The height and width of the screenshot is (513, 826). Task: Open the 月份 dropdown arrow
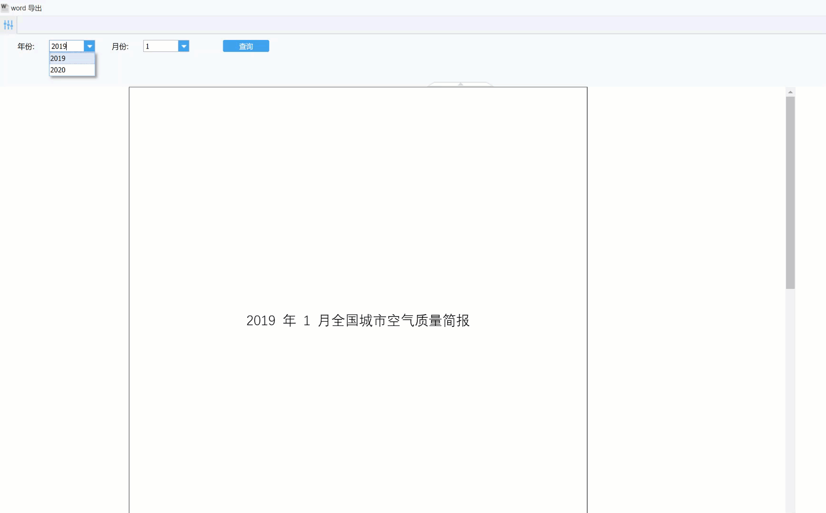click(184, 46)
